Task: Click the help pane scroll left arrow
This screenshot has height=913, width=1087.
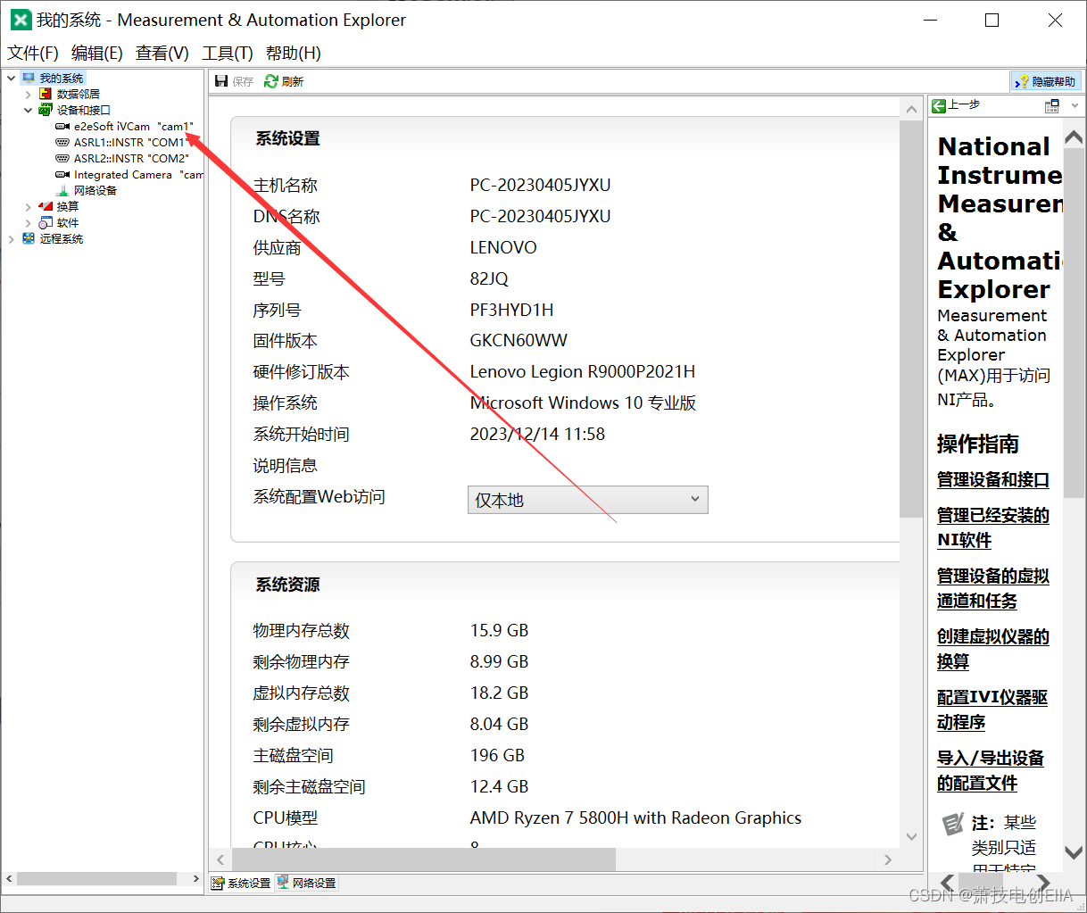Action: click(x=947, y=883)
